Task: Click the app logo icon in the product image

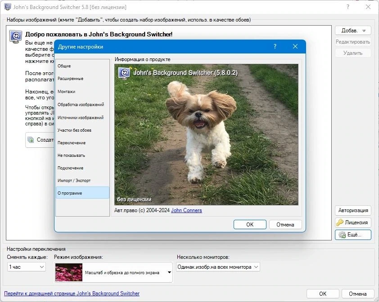Action: (x=124, y=72)
